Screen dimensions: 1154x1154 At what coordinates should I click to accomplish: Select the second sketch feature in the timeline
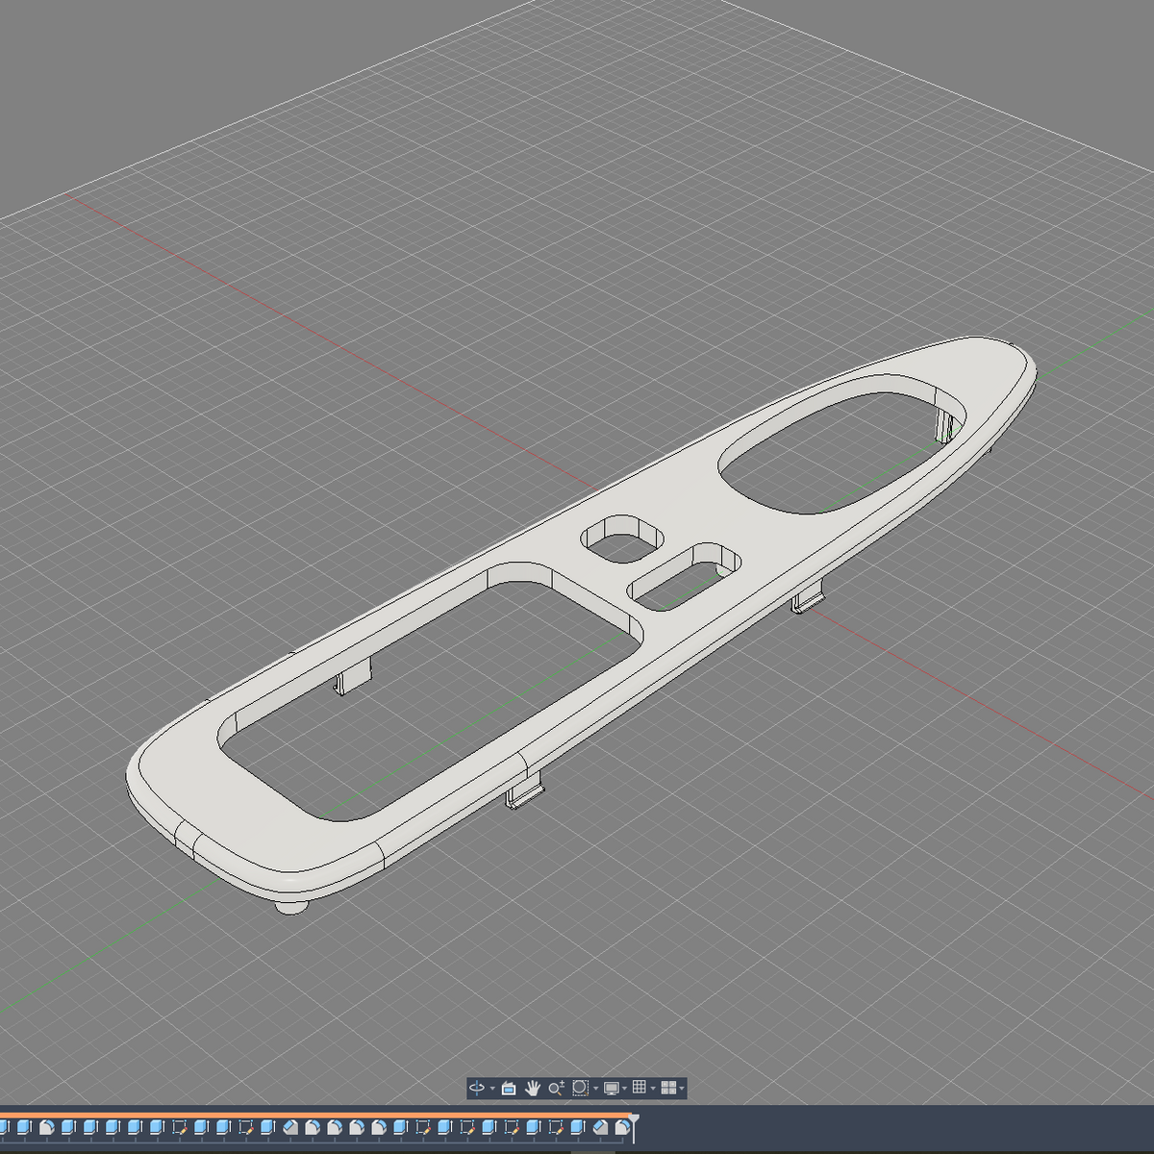click(x=246, y=1127)
